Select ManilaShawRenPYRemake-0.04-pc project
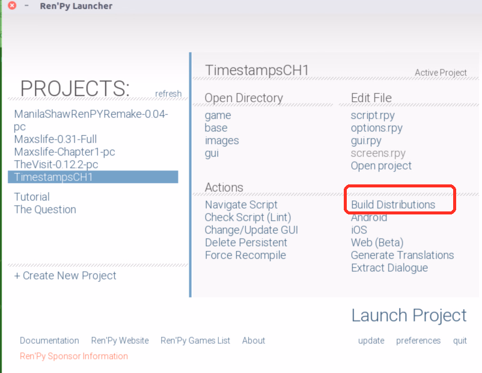This screenshot has height=373, width=482. coord(91,120)
